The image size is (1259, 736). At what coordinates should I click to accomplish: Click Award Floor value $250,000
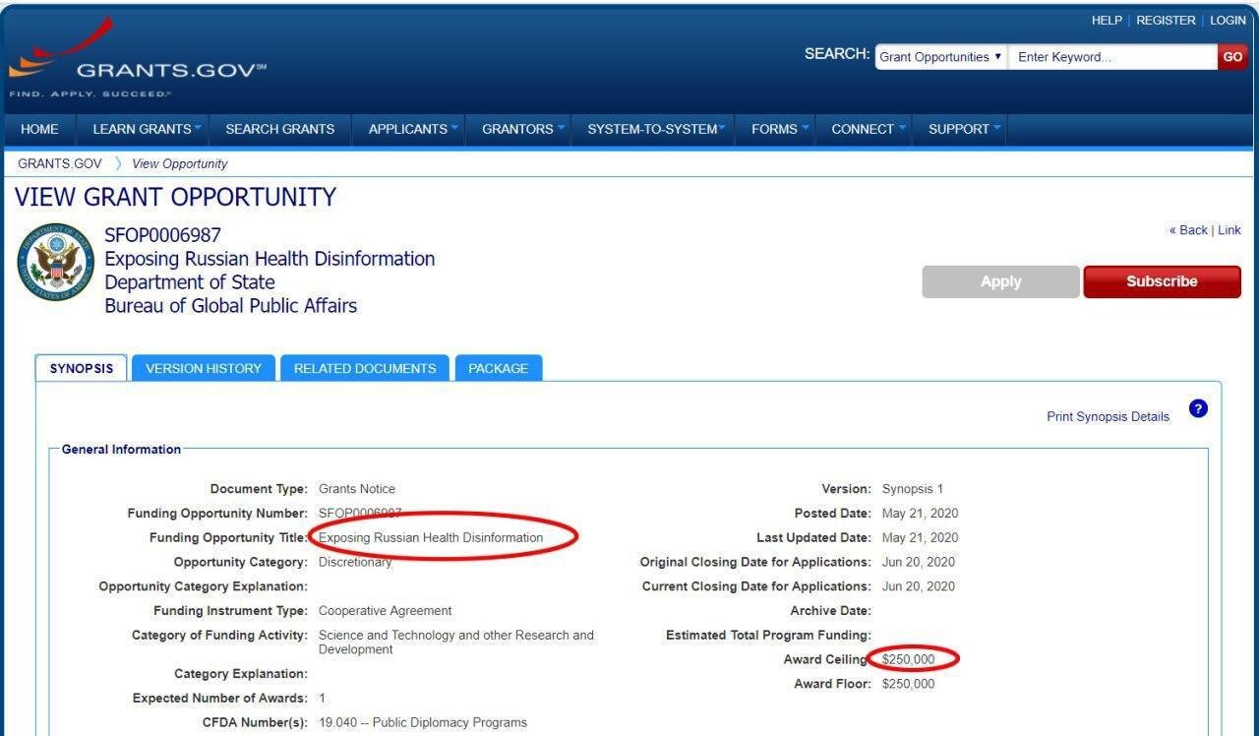909,684
